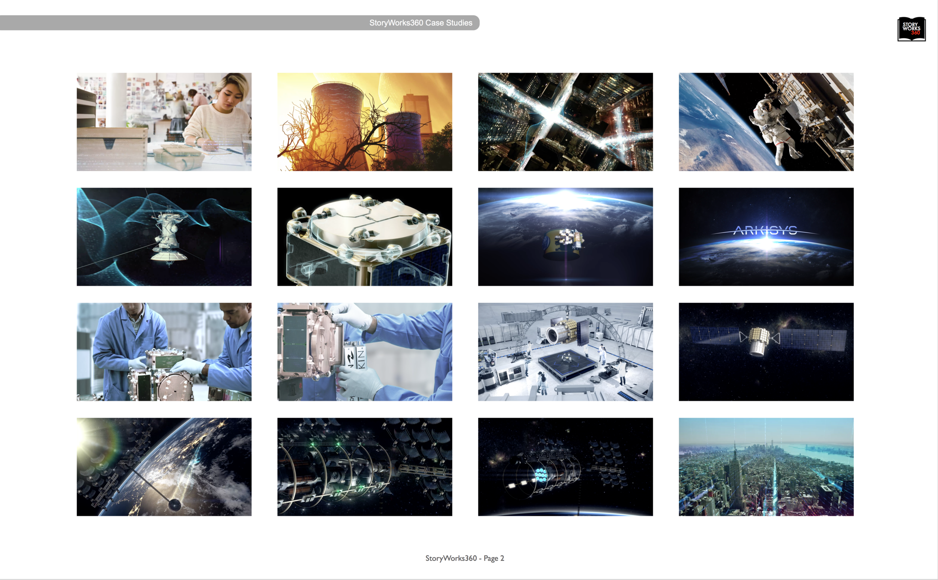This screenshot has width=938, height=580.
Task: Open thumbnail of woman writing at desk
Action: click(164, 122)
